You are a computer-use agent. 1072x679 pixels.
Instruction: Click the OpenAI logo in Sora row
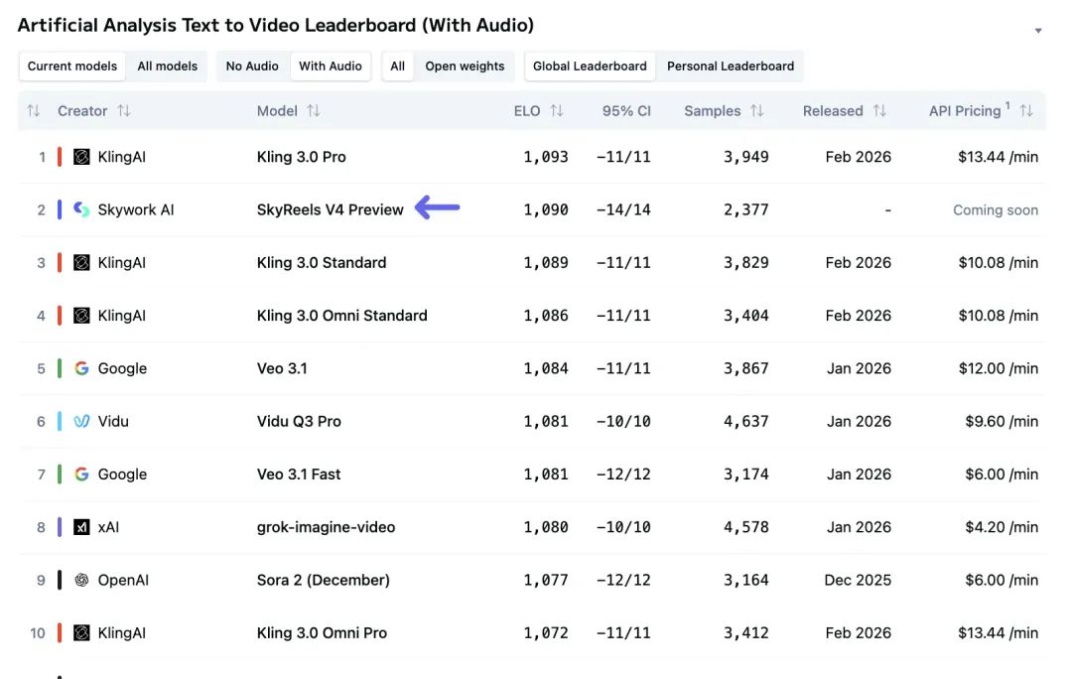81,580
